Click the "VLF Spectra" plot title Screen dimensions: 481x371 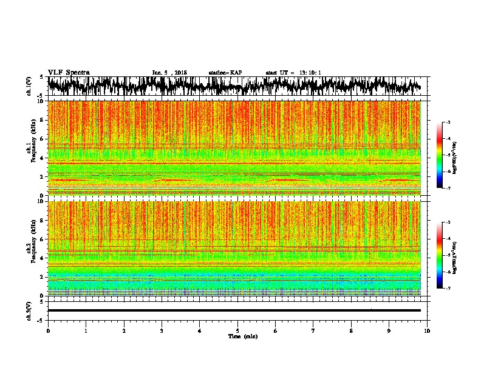point(69,73)
